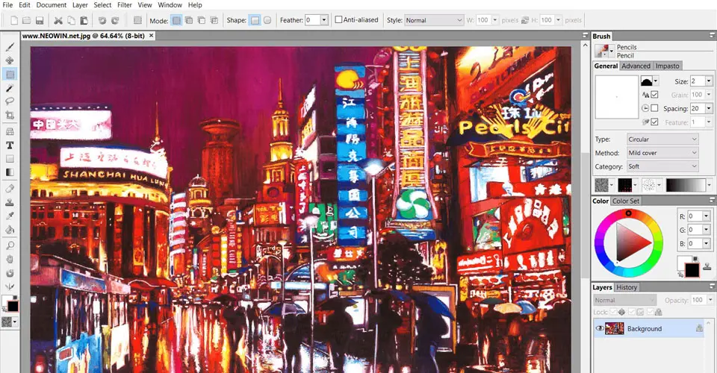
Task: Pick a color in the saturation triangle
Action: pos(630,242)
